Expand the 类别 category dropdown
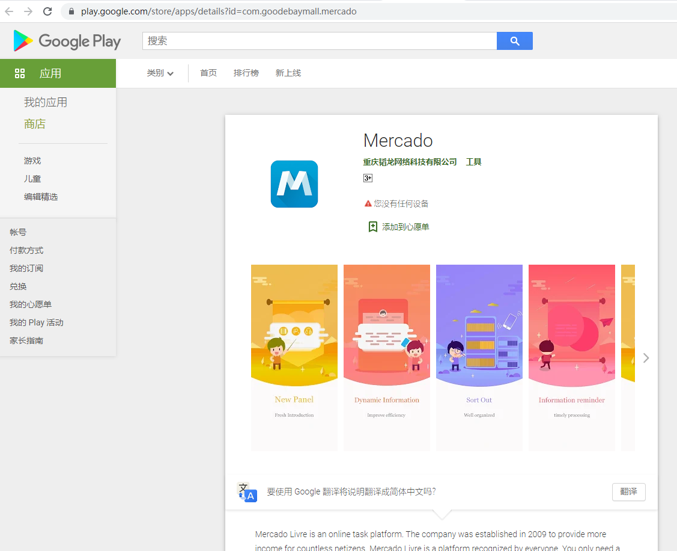 pyautogui.click(x=160, y=73)
